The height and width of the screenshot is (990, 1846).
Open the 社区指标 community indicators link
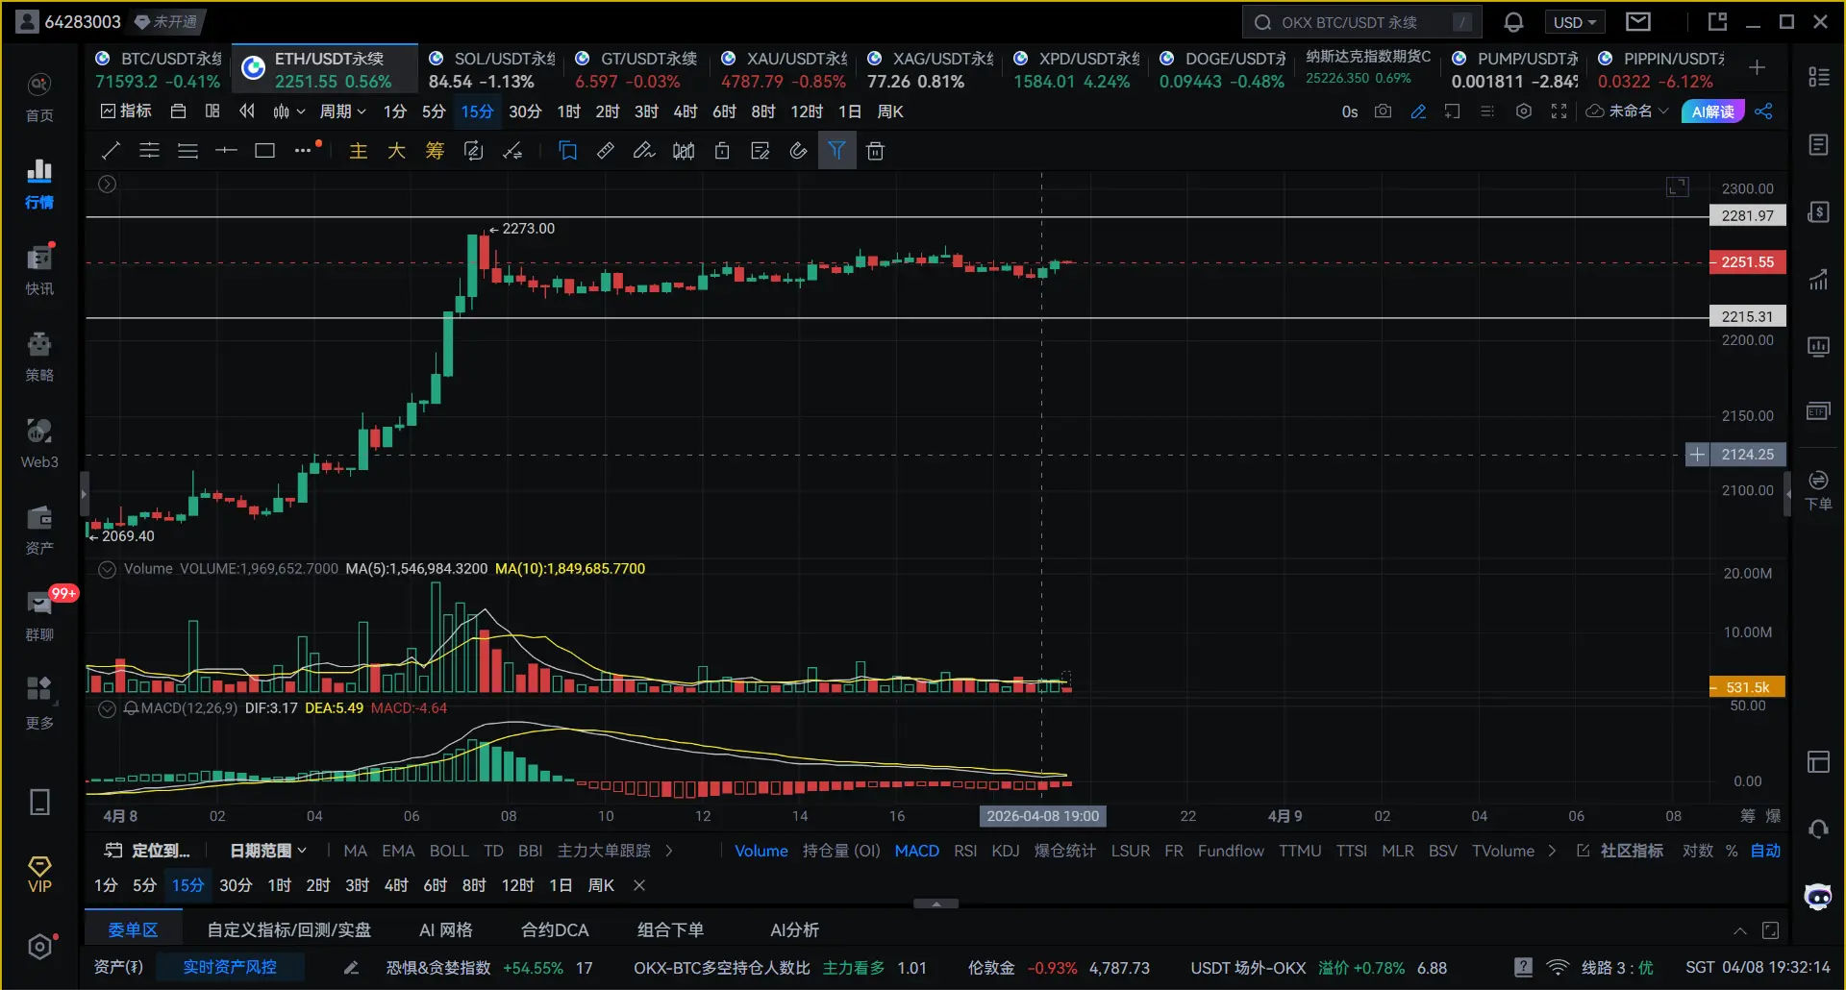(1621, 851)
